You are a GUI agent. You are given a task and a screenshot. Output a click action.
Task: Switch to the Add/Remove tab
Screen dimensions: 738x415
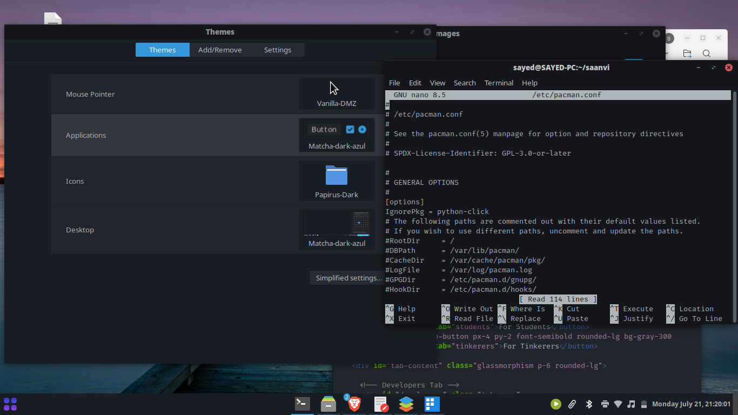click(x=220, y=50)
